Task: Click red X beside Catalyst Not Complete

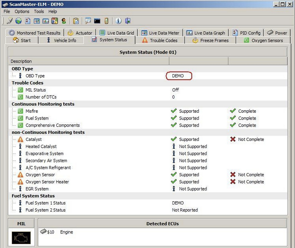Action: pos(233,139)
